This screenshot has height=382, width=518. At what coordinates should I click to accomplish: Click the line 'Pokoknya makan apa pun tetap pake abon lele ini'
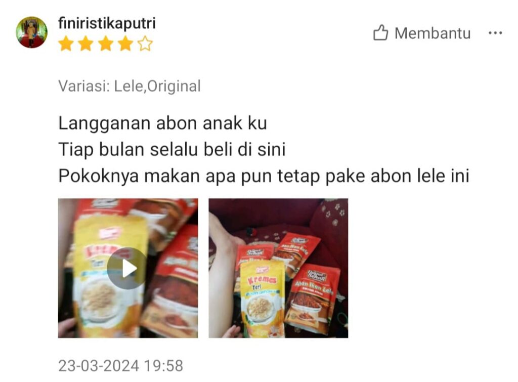(x=264, y=176)
